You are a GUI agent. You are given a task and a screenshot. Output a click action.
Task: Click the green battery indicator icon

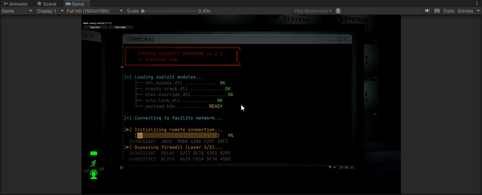coord(94,153)
